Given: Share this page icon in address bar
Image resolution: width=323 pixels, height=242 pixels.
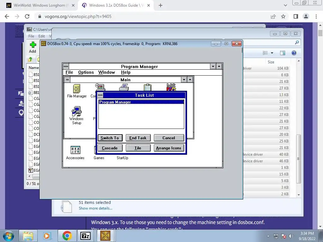Looking at the screenshot, I should click(x=273, y=16).
